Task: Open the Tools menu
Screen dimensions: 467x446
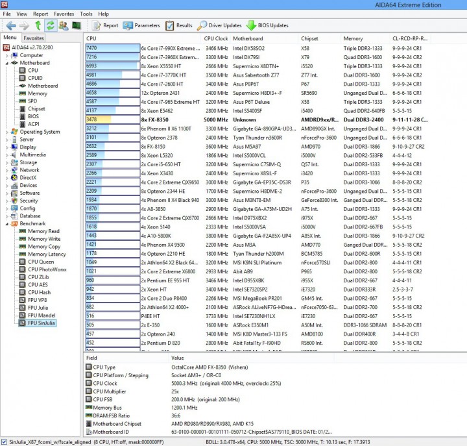Action: (x=86, y=14)
